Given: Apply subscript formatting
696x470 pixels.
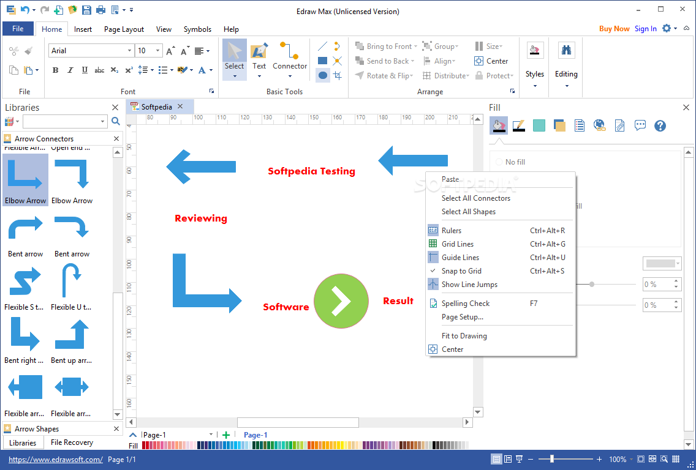Looking at the screenshot, I should tap(114, 70).
